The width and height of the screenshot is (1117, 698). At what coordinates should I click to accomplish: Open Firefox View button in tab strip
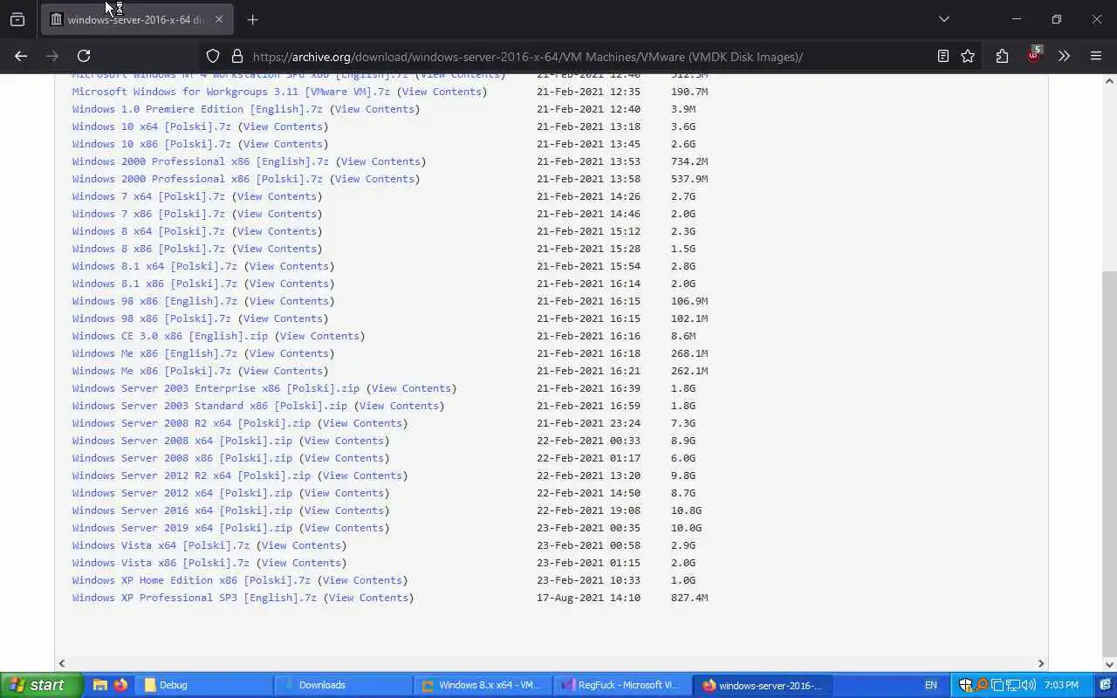(x=17, y=19)
